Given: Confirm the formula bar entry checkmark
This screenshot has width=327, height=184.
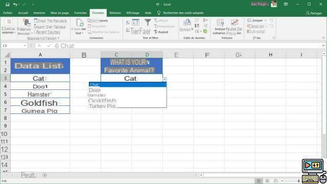Looking at the screenshot, I should pos(49,45).
